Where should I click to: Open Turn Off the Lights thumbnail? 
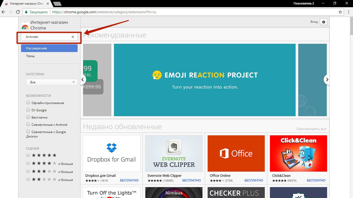coord(112,193)
